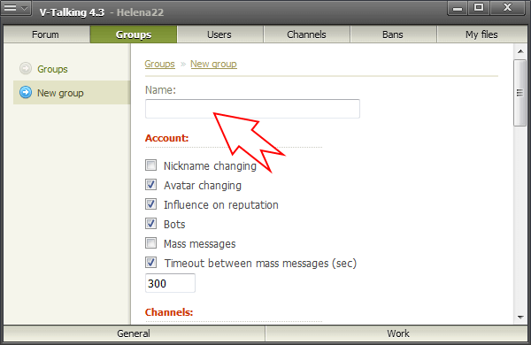Viewport: 531px width, 345px height.
Task: Click the timeout field showing 300
Action: [x=170, y=283]
